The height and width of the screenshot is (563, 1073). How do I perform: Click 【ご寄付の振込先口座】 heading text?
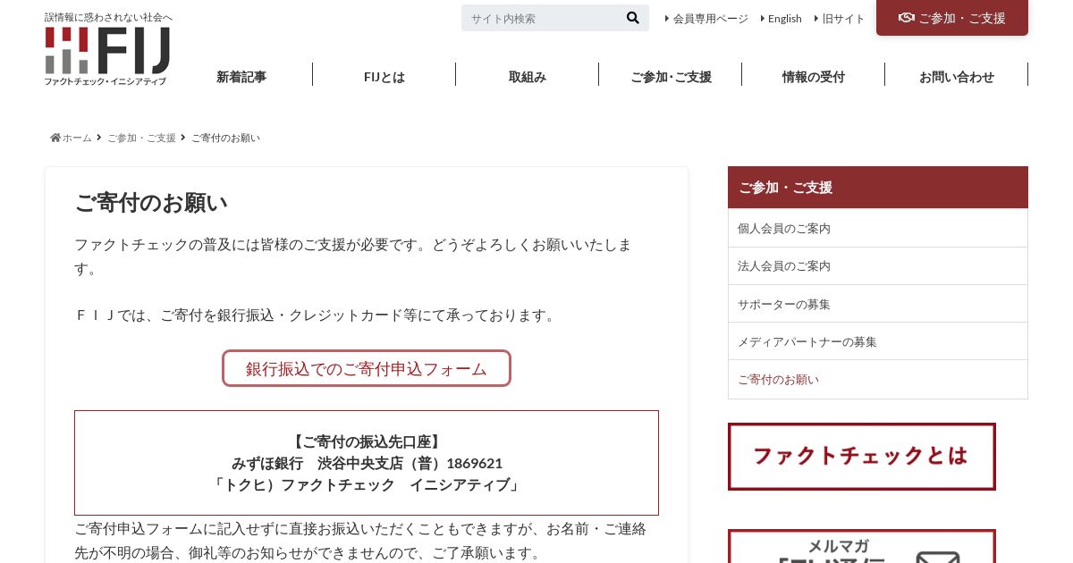(x=367, y=441)
